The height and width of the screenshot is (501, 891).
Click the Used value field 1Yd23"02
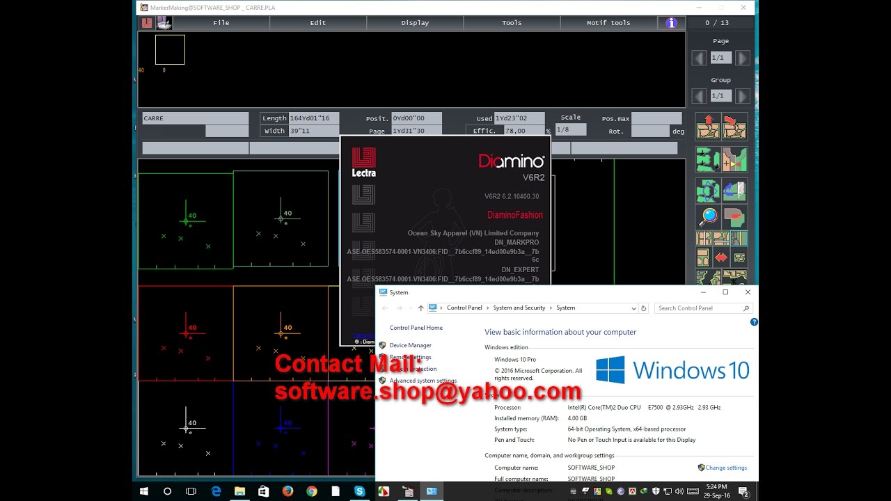tap(519, 118)
